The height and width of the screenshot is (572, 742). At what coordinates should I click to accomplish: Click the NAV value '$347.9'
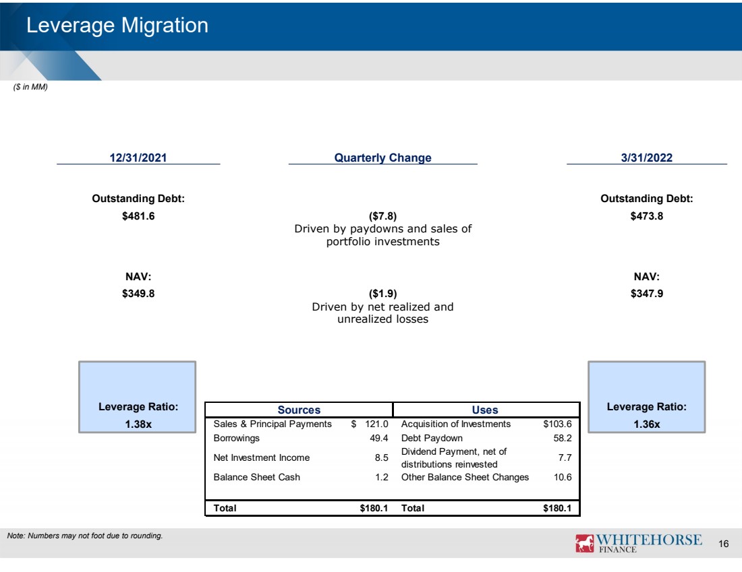646,294
